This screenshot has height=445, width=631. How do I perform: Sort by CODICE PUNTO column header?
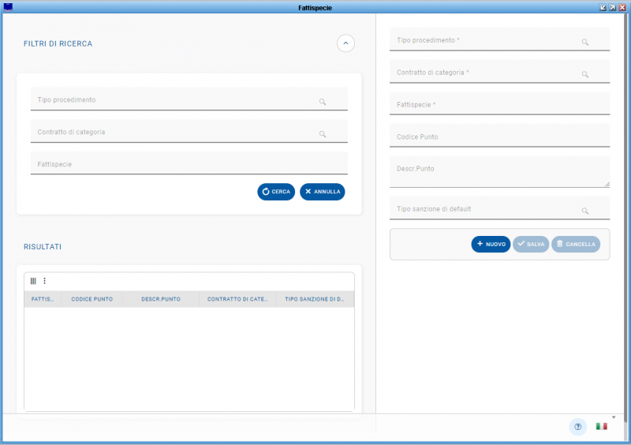[91, 299]
